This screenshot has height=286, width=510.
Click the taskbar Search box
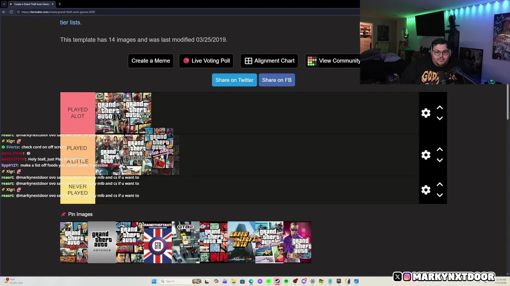[x=180, y=281]
